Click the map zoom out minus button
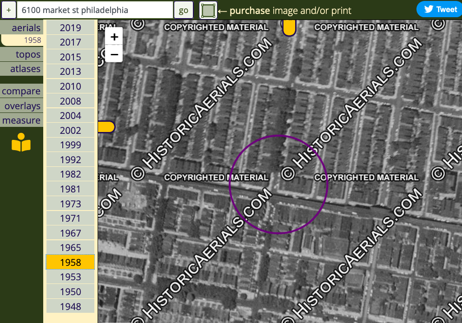 click(114, 54)
